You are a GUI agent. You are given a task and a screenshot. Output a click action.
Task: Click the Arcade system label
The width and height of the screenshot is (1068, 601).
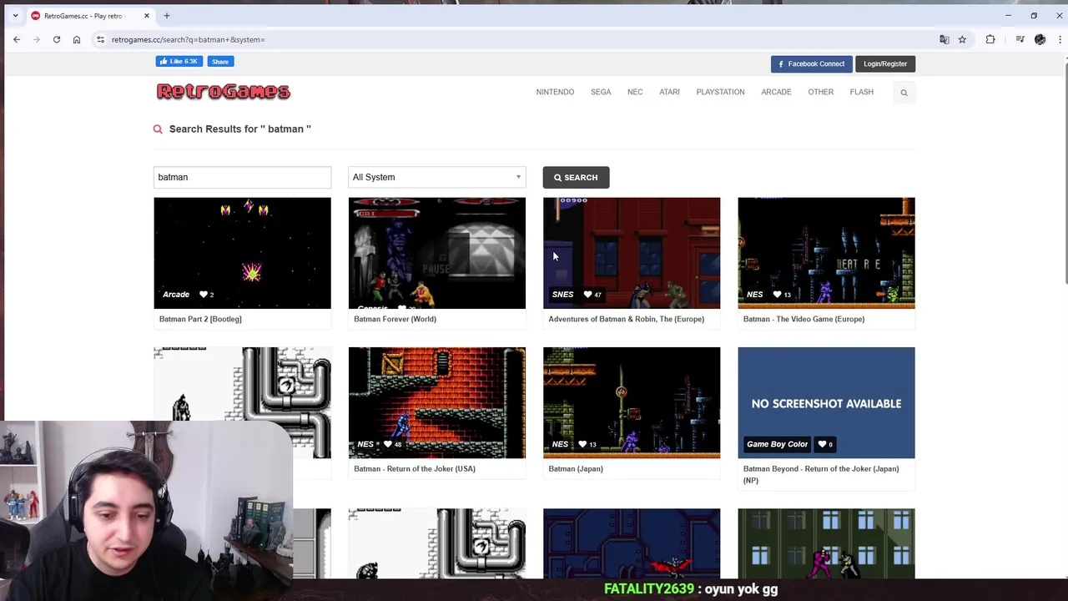tap(176, 295)
